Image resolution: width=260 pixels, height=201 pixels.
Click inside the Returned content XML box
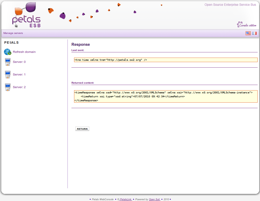165,96
